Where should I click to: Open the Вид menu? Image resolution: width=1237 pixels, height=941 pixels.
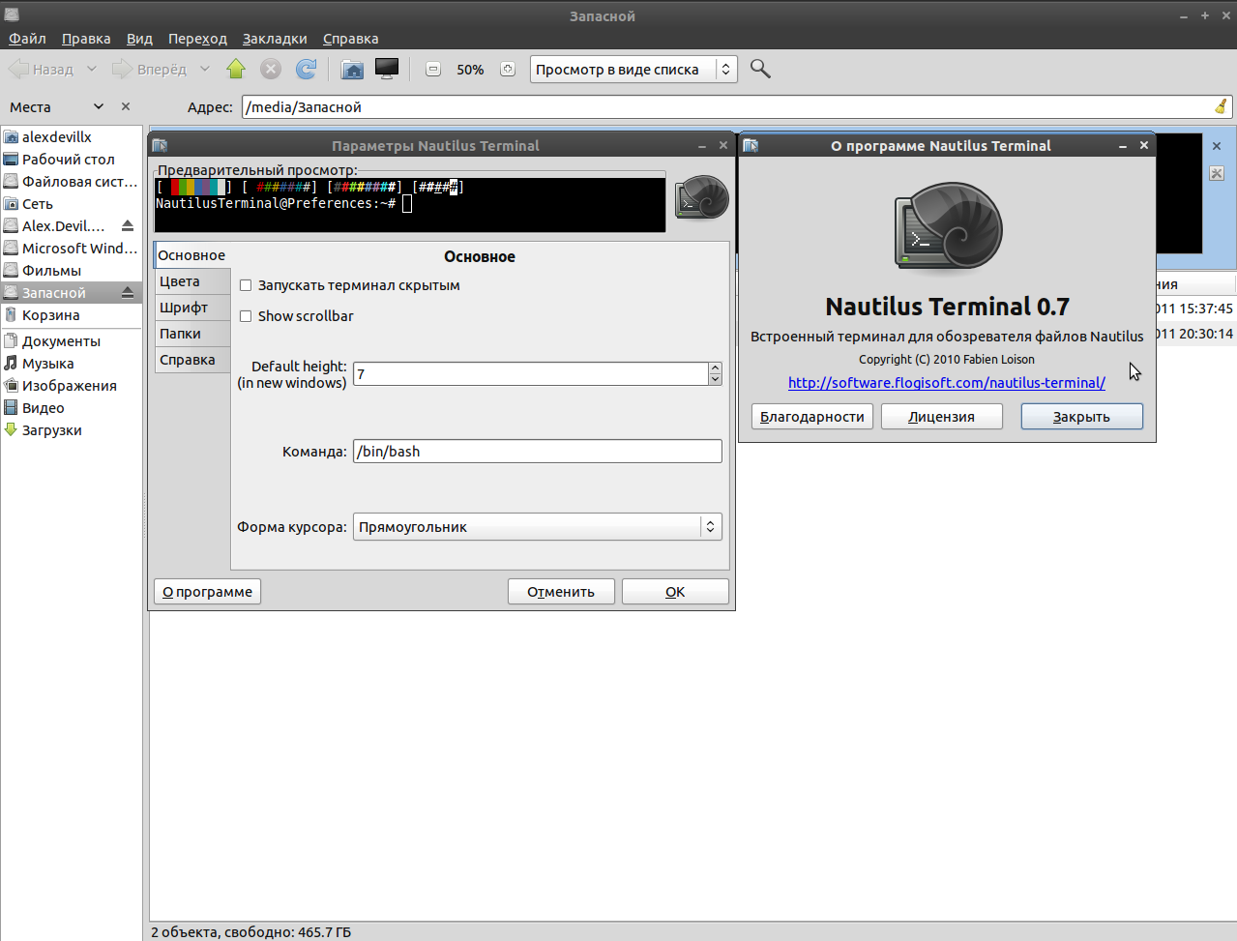coord(139,39)
